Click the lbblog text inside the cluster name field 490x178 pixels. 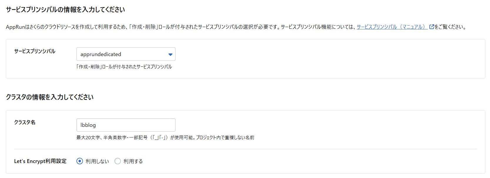[88, 125]
